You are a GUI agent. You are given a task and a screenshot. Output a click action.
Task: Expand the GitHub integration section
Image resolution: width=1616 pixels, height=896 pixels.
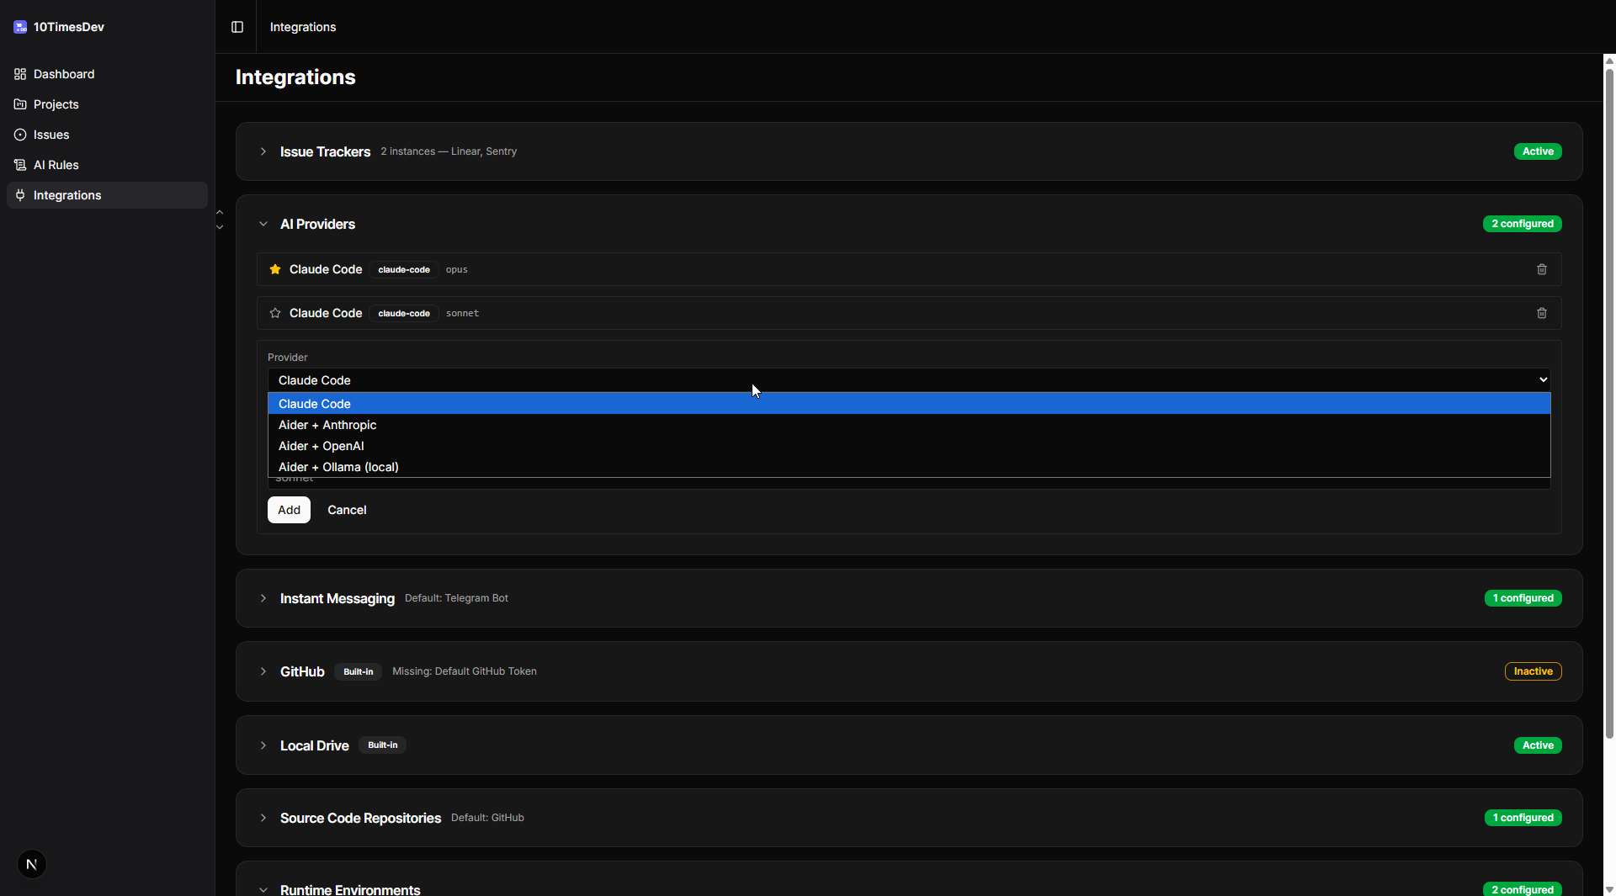[263, 671]
